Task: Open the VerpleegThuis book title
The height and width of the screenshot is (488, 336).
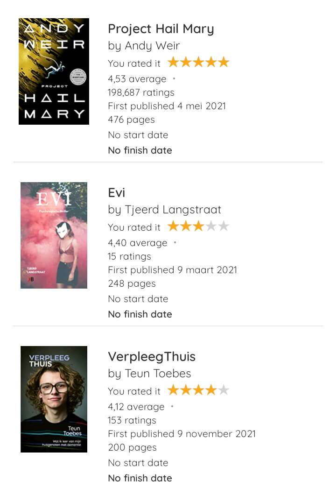Action: [x=152, y=357]
